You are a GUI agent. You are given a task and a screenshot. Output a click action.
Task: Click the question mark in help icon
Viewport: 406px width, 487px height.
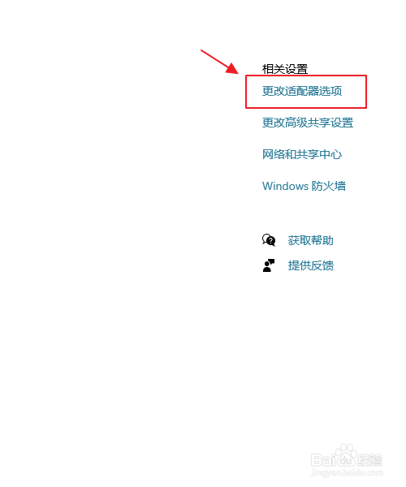click(271, 241)
